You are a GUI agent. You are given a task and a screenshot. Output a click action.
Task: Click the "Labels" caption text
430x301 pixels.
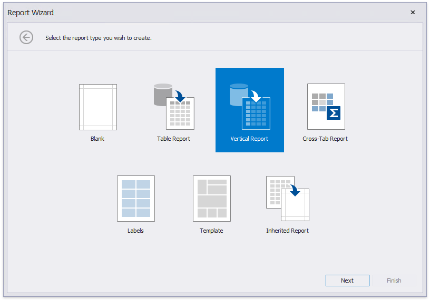point(135,231)
